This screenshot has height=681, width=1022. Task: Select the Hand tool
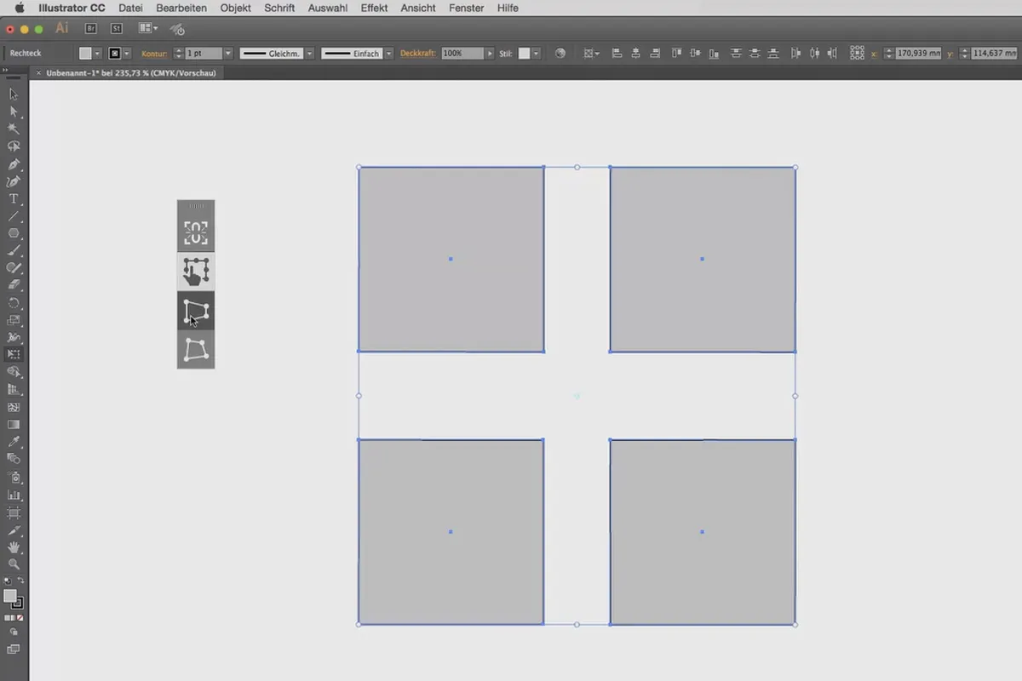coord(14,547)
